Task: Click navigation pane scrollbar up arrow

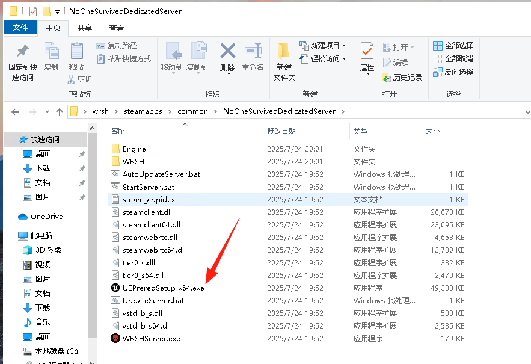Action: pos(92,128)
